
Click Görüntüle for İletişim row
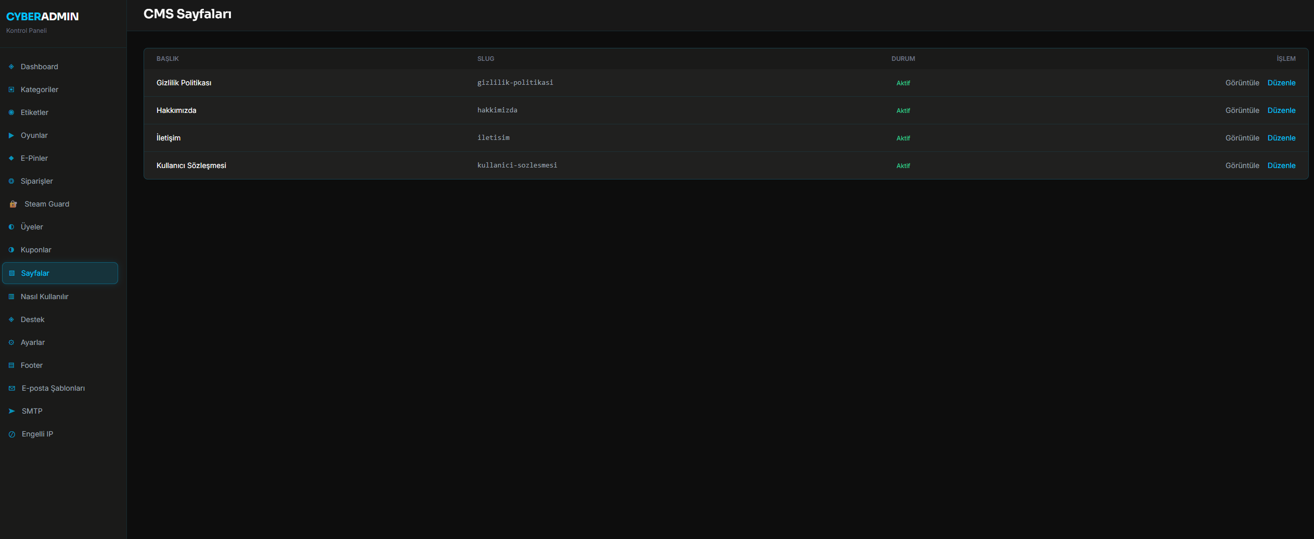pos(1242,138)
